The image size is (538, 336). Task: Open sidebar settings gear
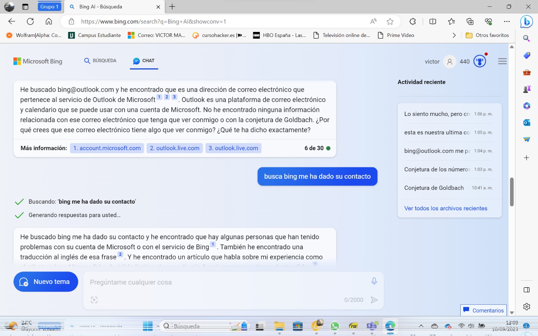[527, 306]
